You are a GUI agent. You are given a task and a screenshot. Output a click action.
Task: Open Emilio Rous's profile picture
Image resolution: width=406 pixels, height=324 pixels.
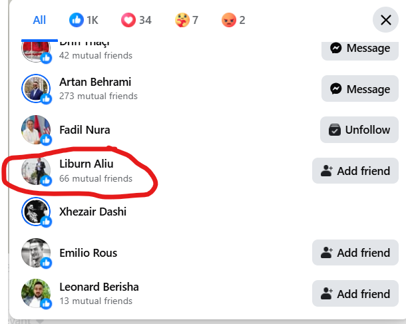(36, 252)
